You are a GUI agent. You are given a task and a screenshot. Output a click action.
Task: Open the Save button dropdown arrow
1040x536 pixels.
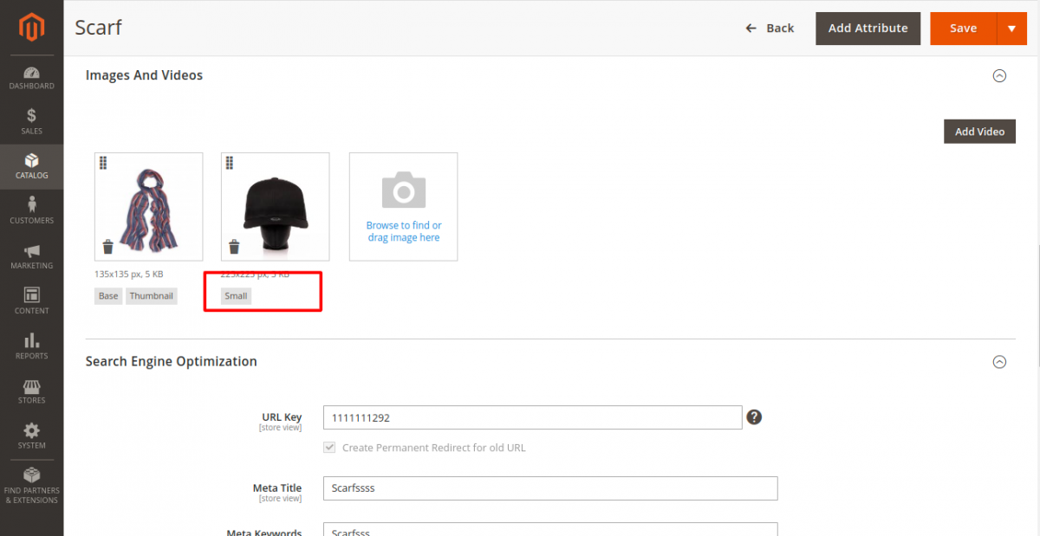click(1011, 29)
